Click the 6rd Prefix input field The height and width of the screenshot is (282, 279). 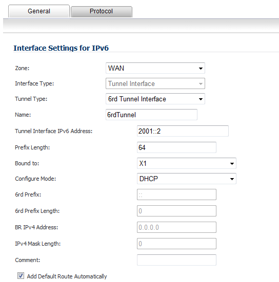tap(176, 194)
